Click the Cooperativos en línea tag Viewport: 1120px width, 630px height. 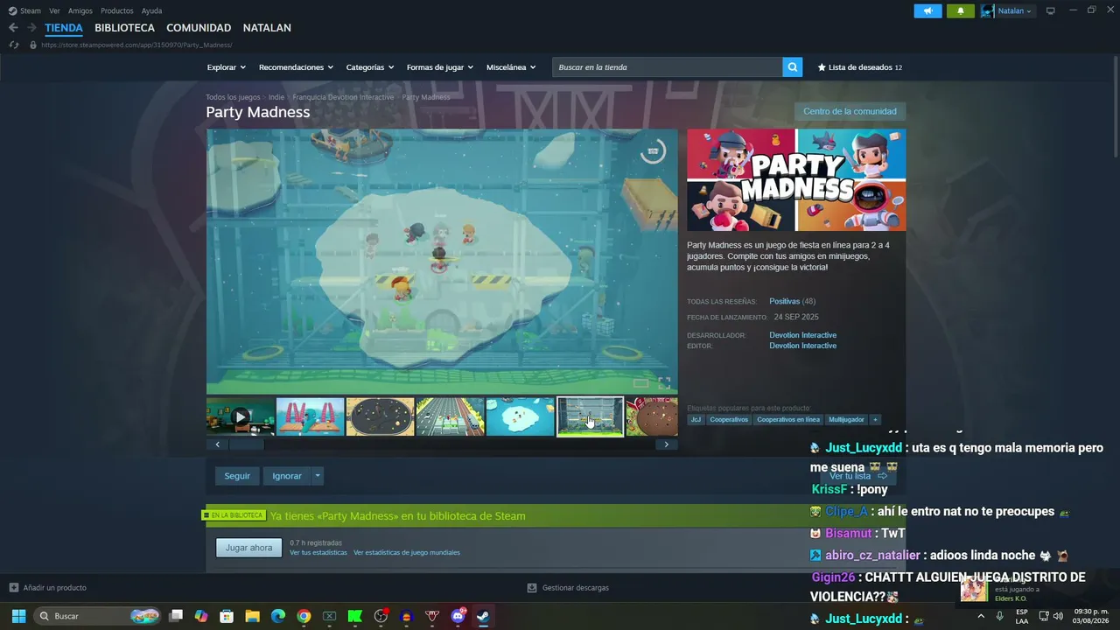pos(788,420)
